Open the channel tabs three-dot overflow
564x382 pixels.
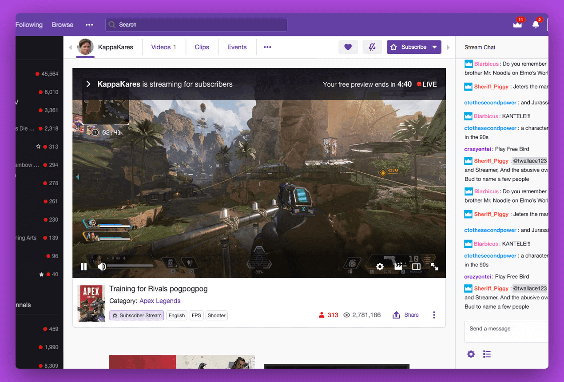point(267,47)
